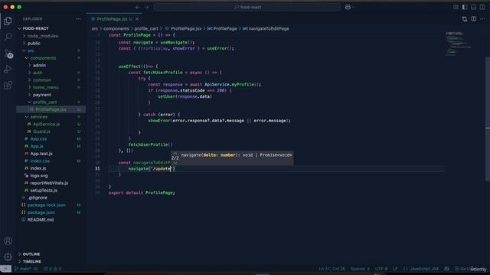The height and width of the screenshot is (275, 490).
Task: Click the code minimap preview
Action: tap(459, 44)
